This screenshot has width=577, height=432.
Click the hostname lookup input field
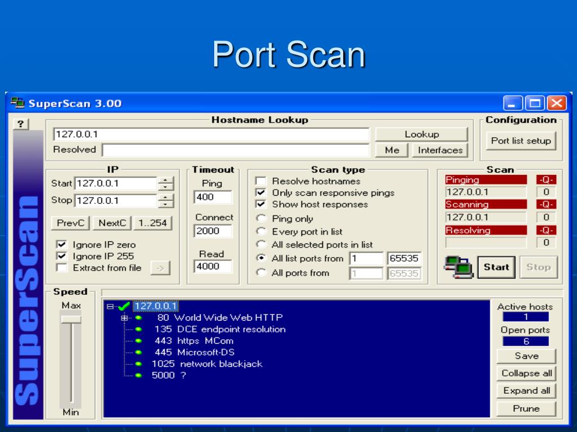click(211, 134)
